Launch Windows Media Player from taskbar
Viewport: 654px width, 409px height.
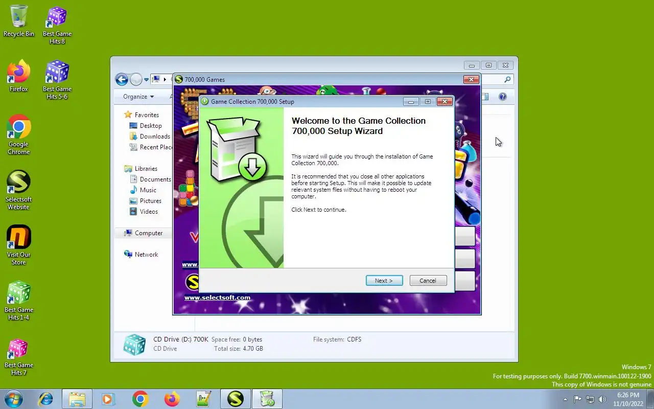pyautogui.click(x=108, y=399)
